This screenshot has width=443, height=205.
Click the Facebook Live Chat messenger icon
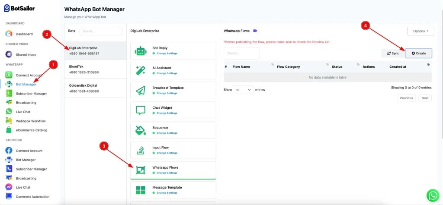click(x=9, y=187)
